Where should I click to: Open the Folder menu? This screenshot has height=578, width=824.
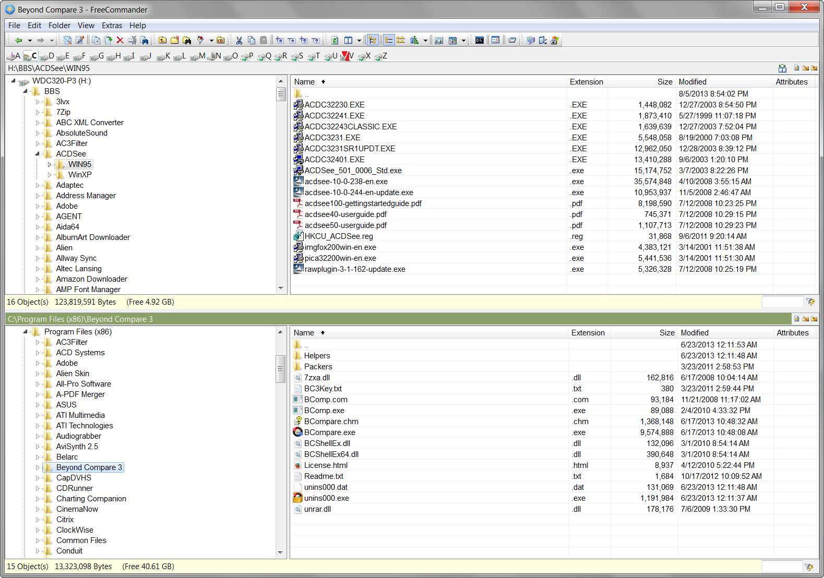tap(59, 25)
